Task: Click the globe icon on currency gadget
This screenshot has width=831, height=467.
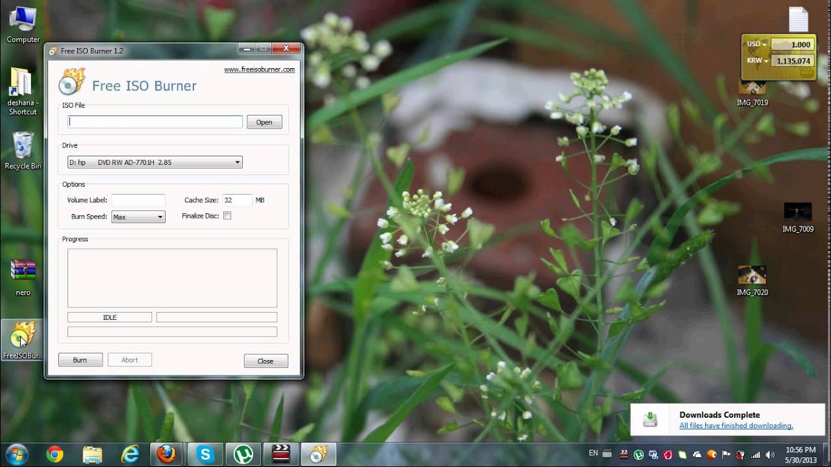Action: click(x=807, y=72)
